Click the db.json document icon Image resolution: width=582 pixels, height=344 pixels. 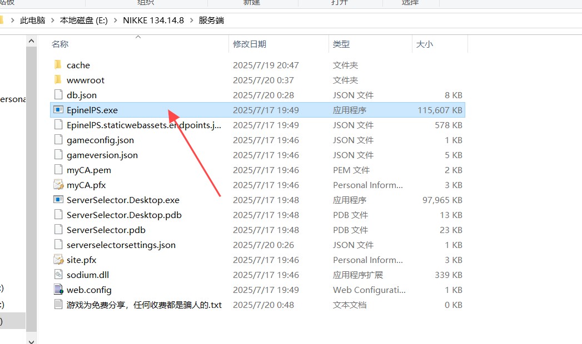[x=58, y=95]
